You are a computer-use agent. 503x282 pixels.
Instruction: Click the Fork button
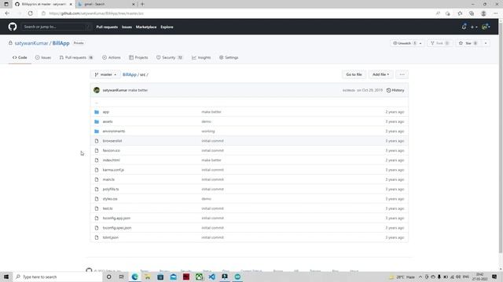pyautogui.click(x=440, y=43)
